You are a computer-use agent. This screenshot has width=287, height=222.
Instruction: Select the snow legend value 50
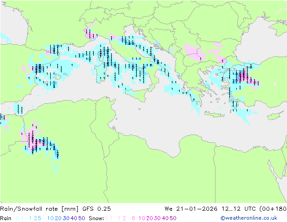point(173,218)
